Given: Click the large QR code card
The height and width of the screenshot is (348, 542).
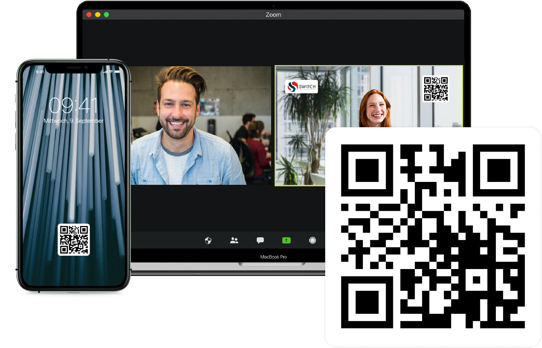Looking at the screenshot, I should coord(433,237).
